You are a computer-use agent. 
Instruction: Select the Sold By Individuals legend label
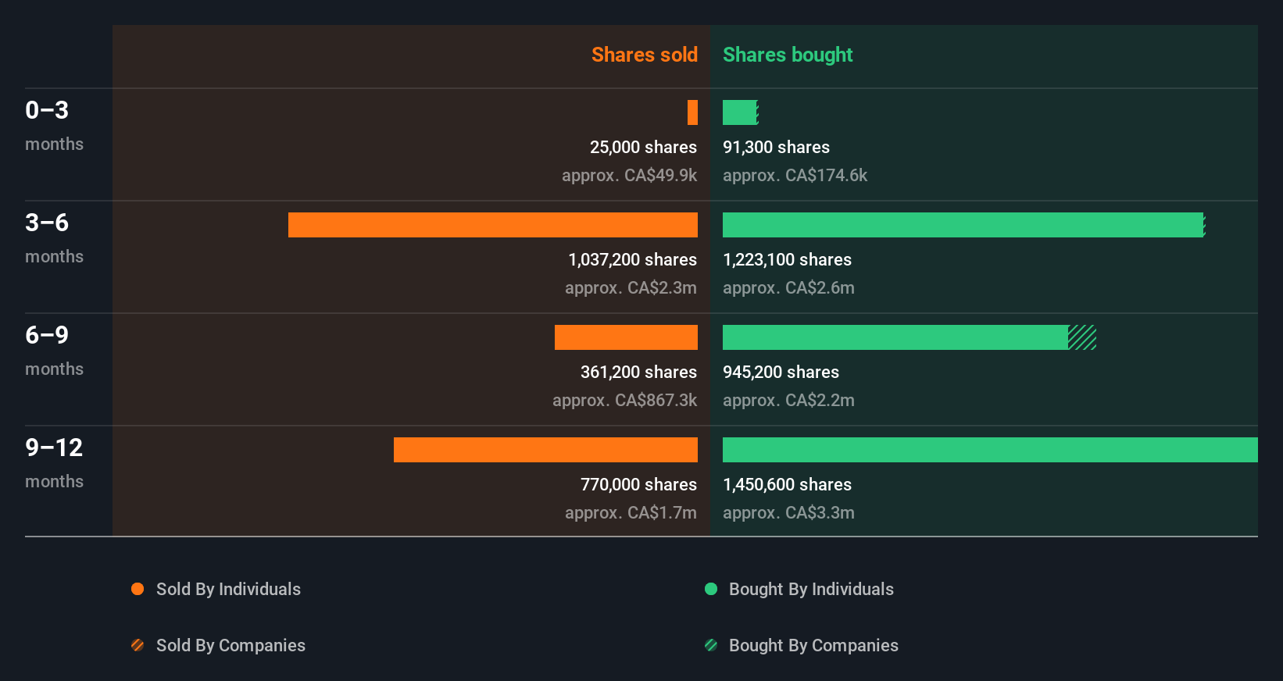[228, 589]
